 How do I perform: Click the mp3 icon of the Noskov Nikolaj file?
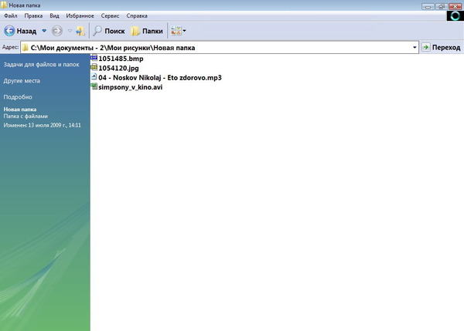click(94, 77)
